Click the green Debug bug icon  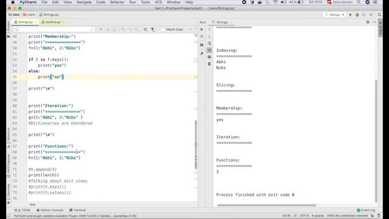click(357, 15)
